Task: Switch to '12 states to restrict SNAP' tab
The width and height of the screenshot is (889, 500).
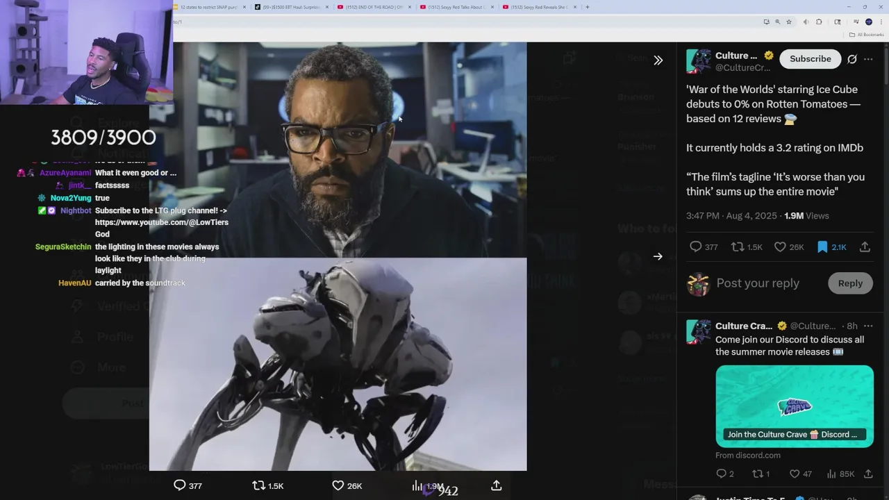Action: (208, 7)
